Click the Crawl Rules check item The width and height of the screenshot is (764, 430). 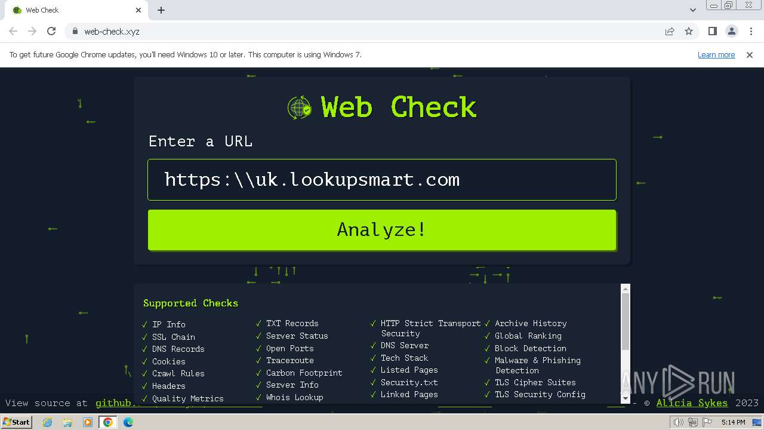[178, 373]
